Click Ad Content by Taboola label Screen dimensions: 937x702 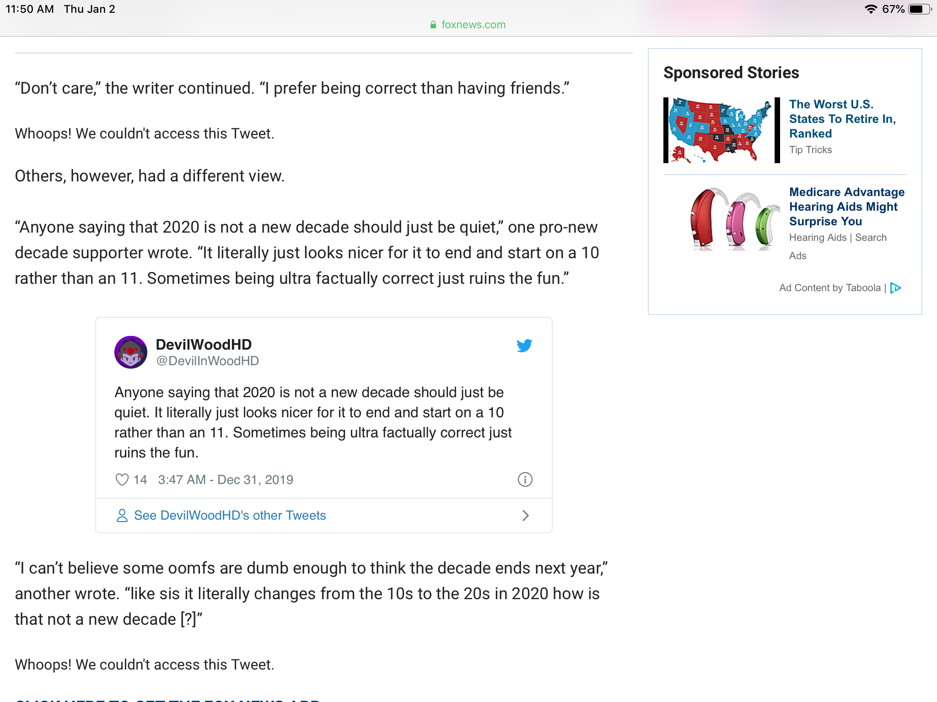[830, 288]
